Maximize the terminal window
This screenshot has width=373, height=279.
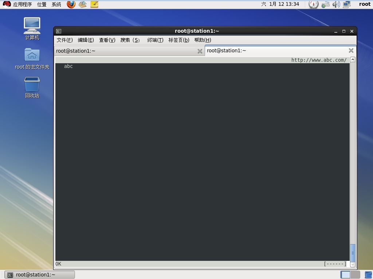click(x=344, y=31)
